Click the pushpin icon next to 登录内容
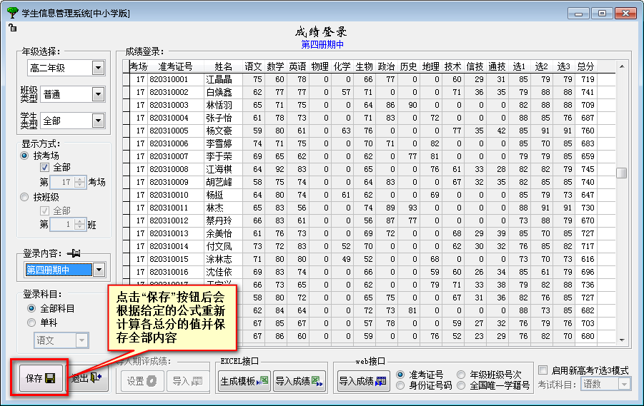644x406 pixels. (x=74, y=253)
